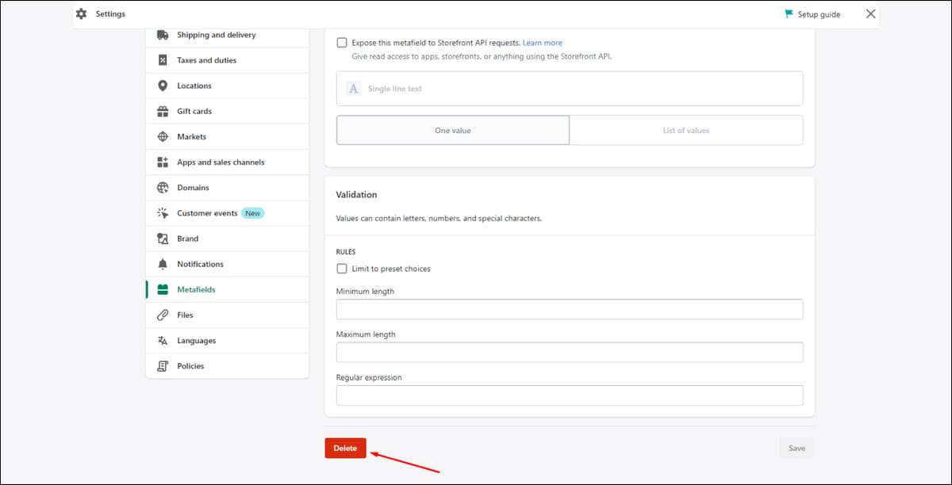952x485 pixels.
Task: Click the Setup guide flag icon
Action: 789,14
